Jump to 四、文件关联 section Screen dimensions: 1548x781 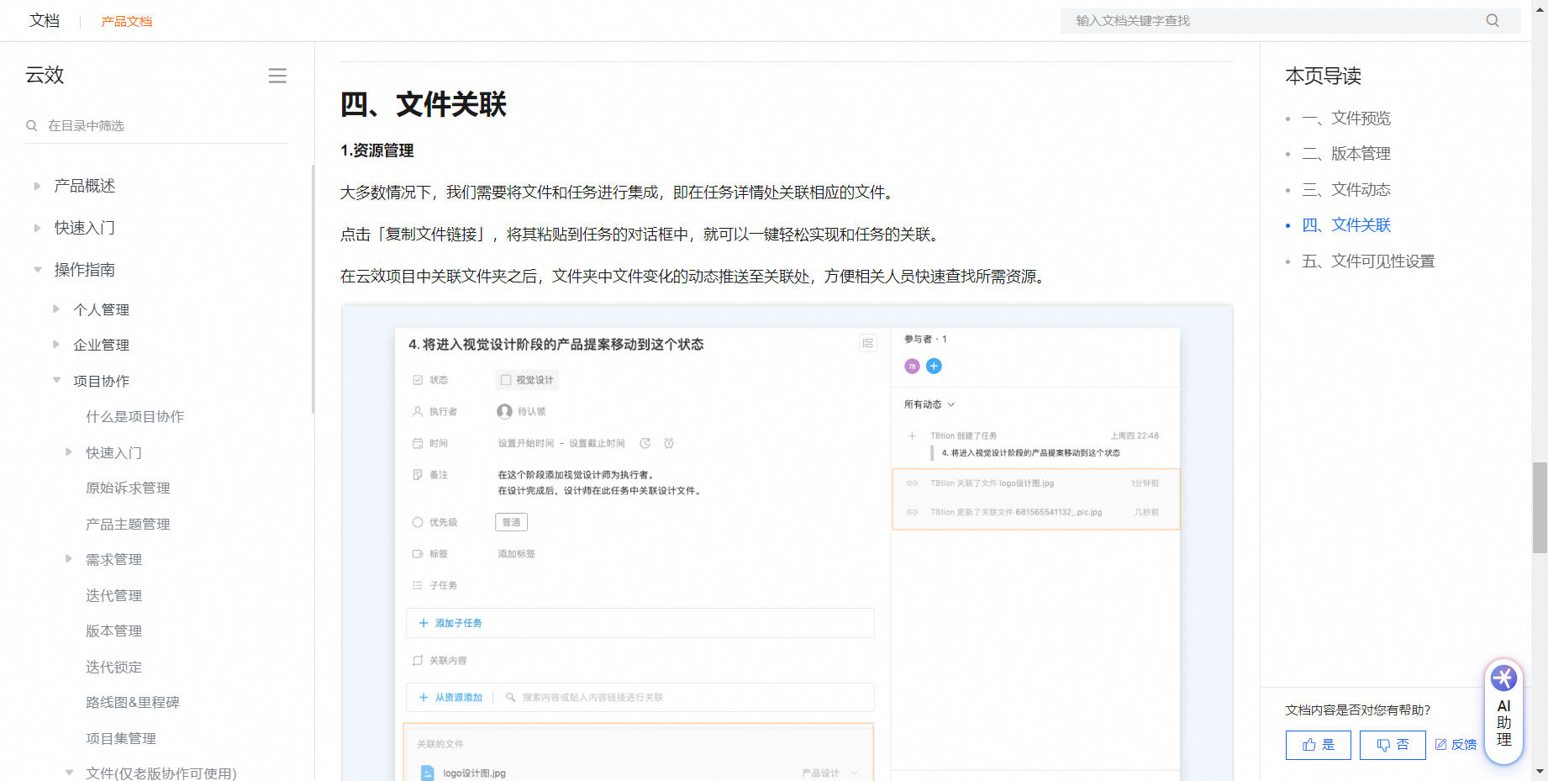coord(1346,225)
